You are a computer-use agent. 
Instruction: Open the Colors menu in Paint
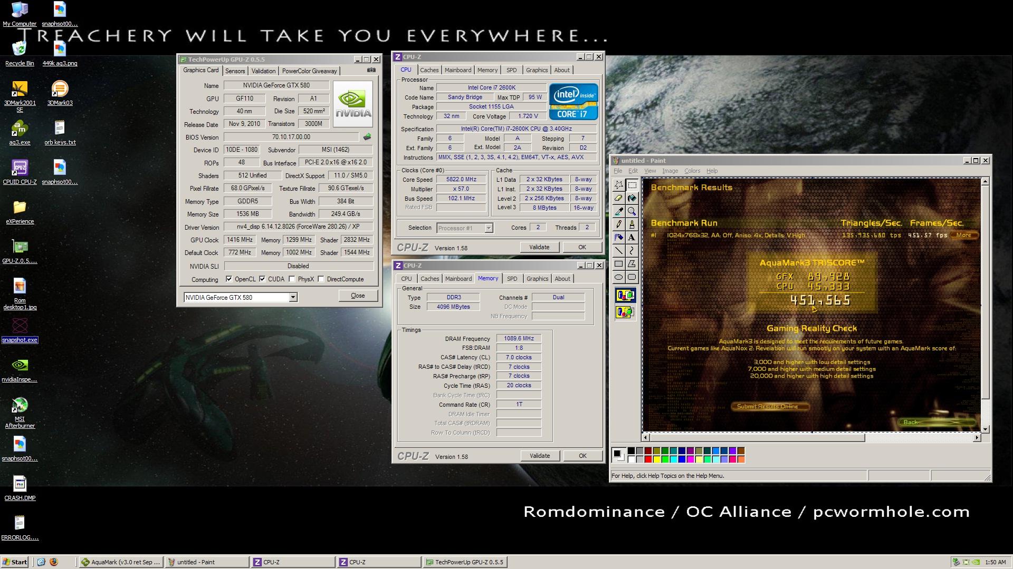coord(692,171)
